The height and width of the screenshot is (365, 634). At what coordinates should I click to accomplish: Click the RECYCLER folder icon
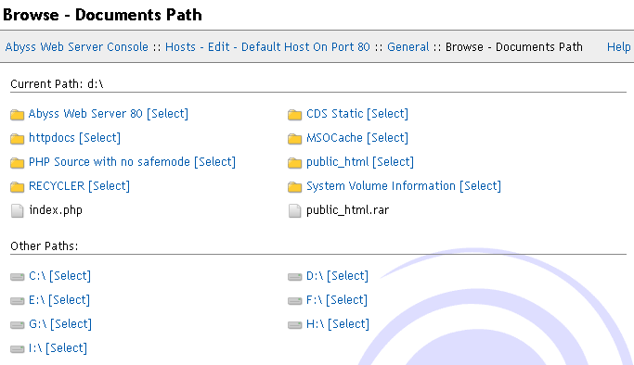pyautogui.click(x=17, y=187)
